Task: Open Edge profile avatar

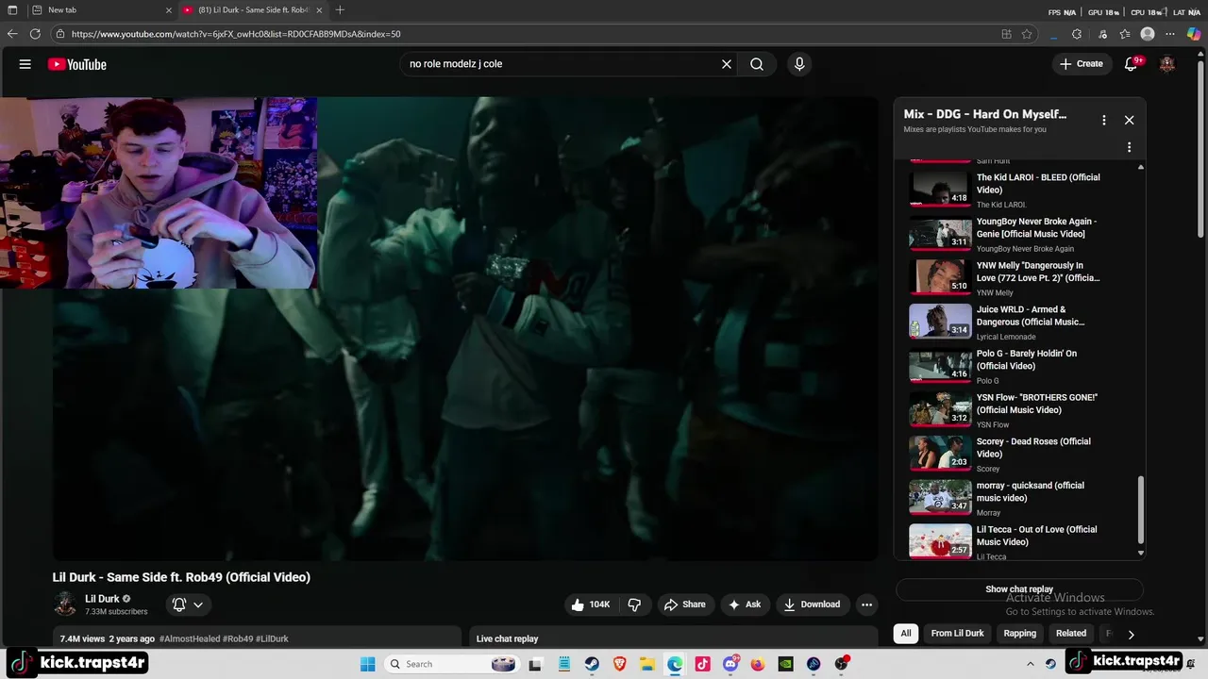Action: (x=1148, y=34)
